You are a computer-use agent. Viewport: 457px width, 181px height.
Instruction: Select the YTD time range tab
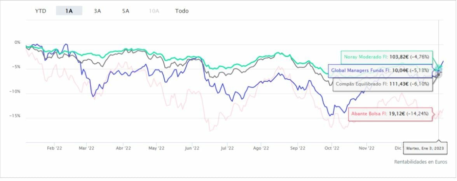coord(41,11)
